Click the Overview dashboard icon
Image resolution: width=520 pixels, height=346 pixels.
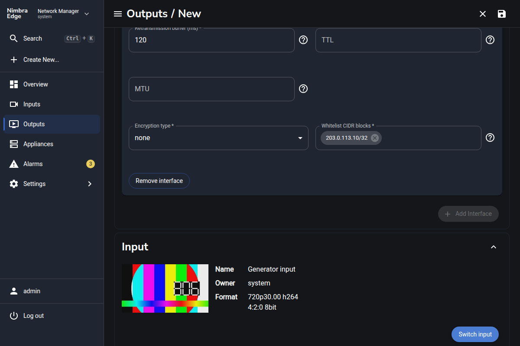pos(14,84)
